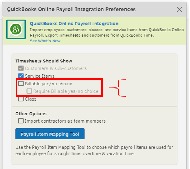Enable the Billable yes/no choice checkbox

21,84
